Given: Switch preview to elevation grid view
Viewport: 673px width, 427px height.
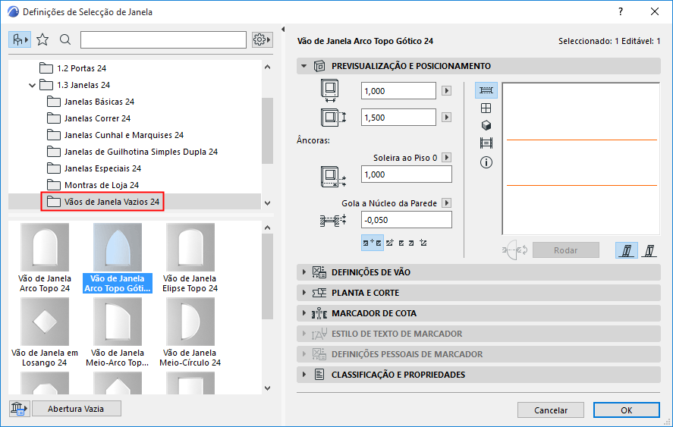Looking at the screenshot, I should [x=486, y=108].
